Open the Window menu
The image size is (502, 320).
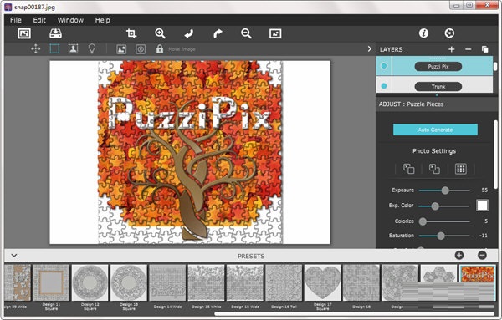[70, 20]
